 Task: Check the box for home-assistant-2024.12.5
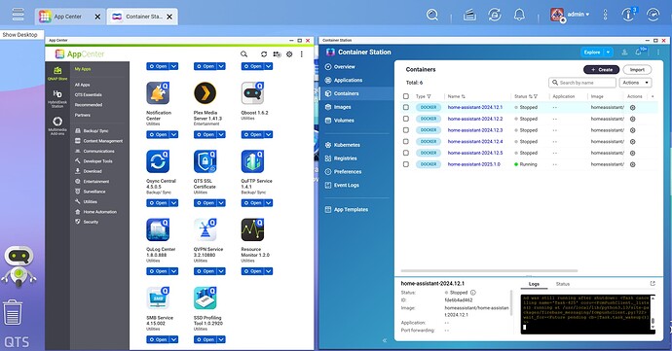406,153
